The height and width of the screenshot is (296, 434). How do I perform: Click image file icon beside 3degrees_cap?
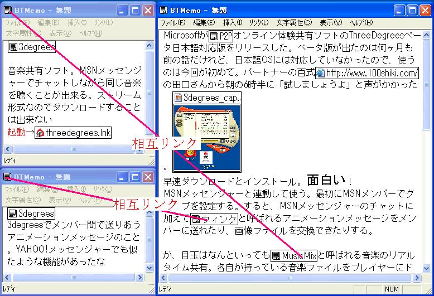pyautogui.click(x=179, y=98)
